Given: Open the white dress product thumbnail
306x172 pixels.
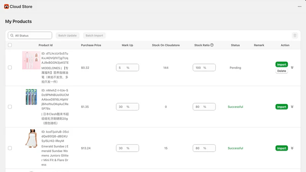Looking at the screenshot, I should [31, 138].
